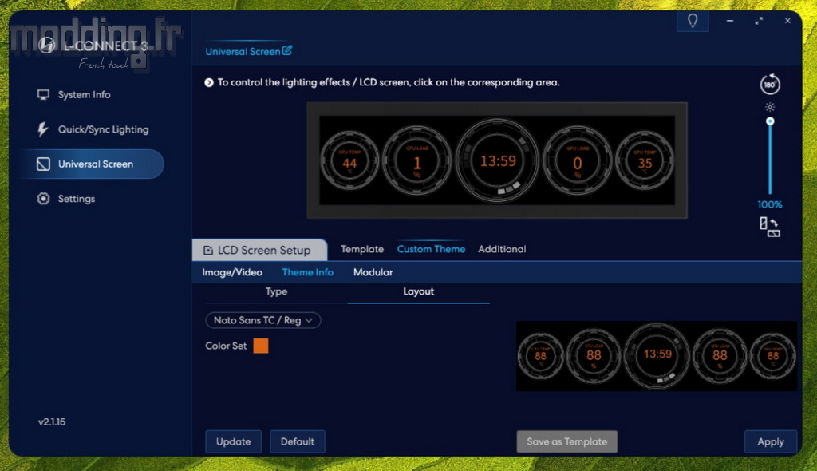Click the edit pencil next to Universal Screen
This screenshot has height=471, width=817.
pyautogui.click(x=287, y=51)
